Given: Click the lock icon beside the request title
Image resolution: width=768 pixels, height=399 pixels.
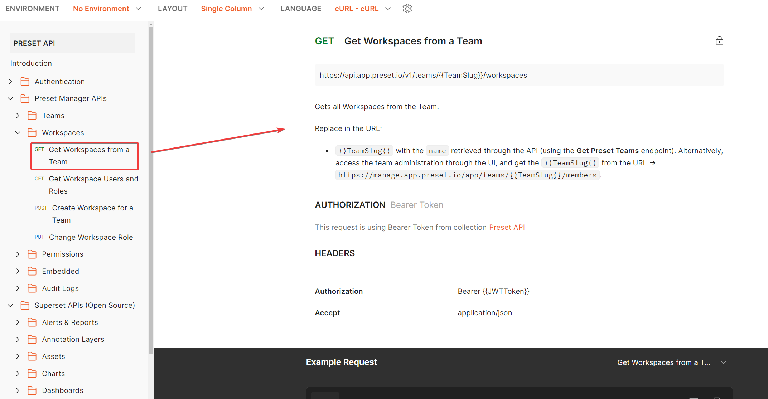Looking at the screenshot, I should click(719, 40).
